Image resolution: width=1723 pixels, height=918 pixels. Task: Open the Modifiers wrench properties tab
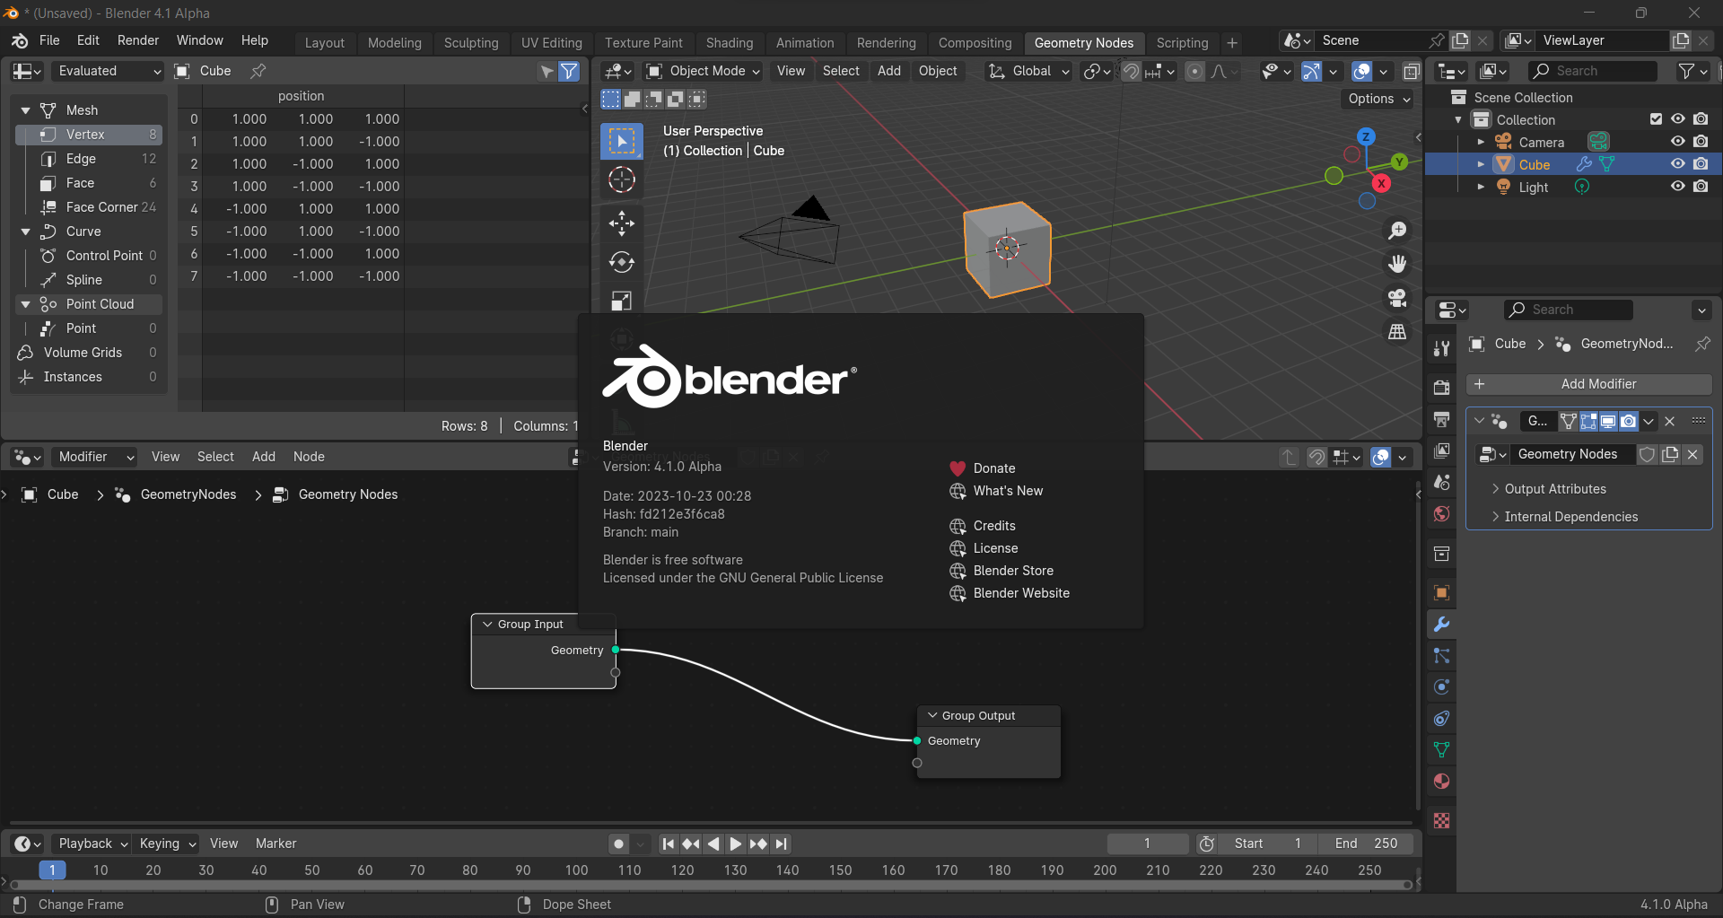1441,625
